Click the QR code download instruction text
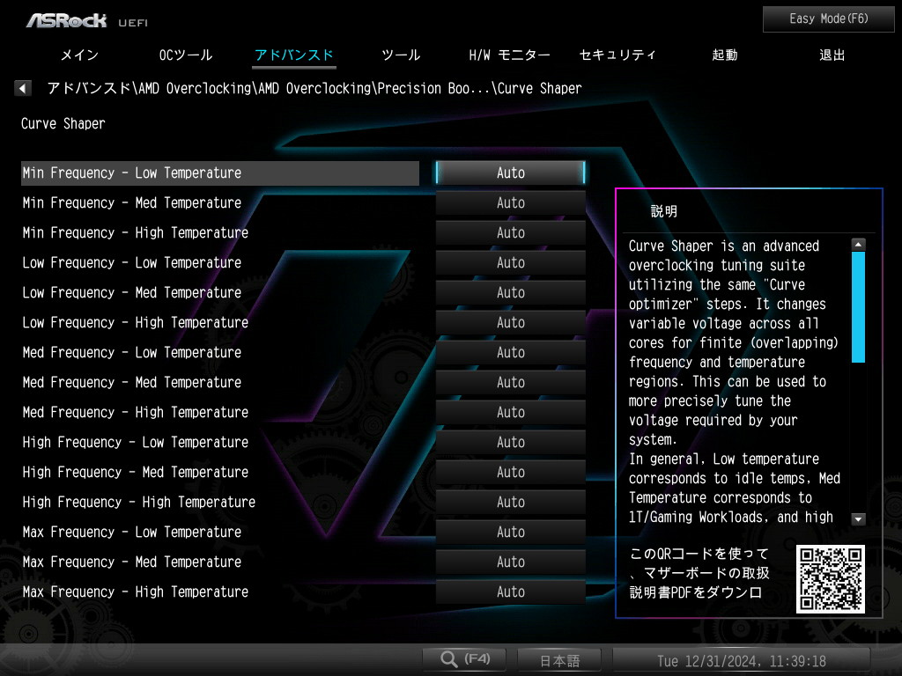The height and width of the screenshot is (676, 902). [699, 573]
